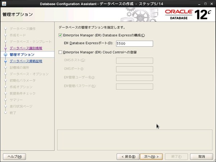Viewport: 216px width, 162px height.
Task: Enable Enterprise Manager Cloud Control registration checkbox
Action: pos(60,52)
